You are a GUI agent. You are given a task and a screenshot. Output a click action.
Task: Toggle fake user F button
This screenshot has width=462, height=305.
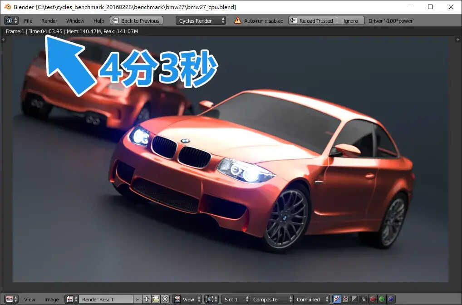tap(138, 300)
